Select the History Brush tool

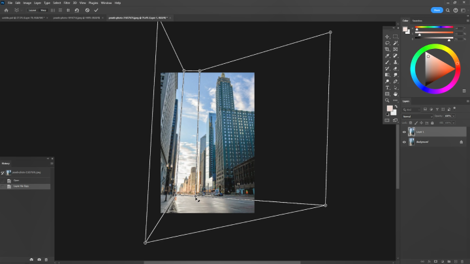point(387,68)
